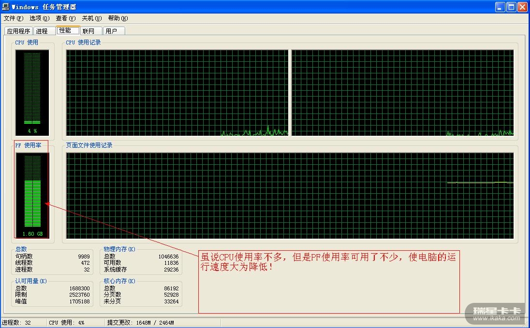Click the 物理内存(K) group label
Viewport: 530px width, 328px height.
(119, 249)
